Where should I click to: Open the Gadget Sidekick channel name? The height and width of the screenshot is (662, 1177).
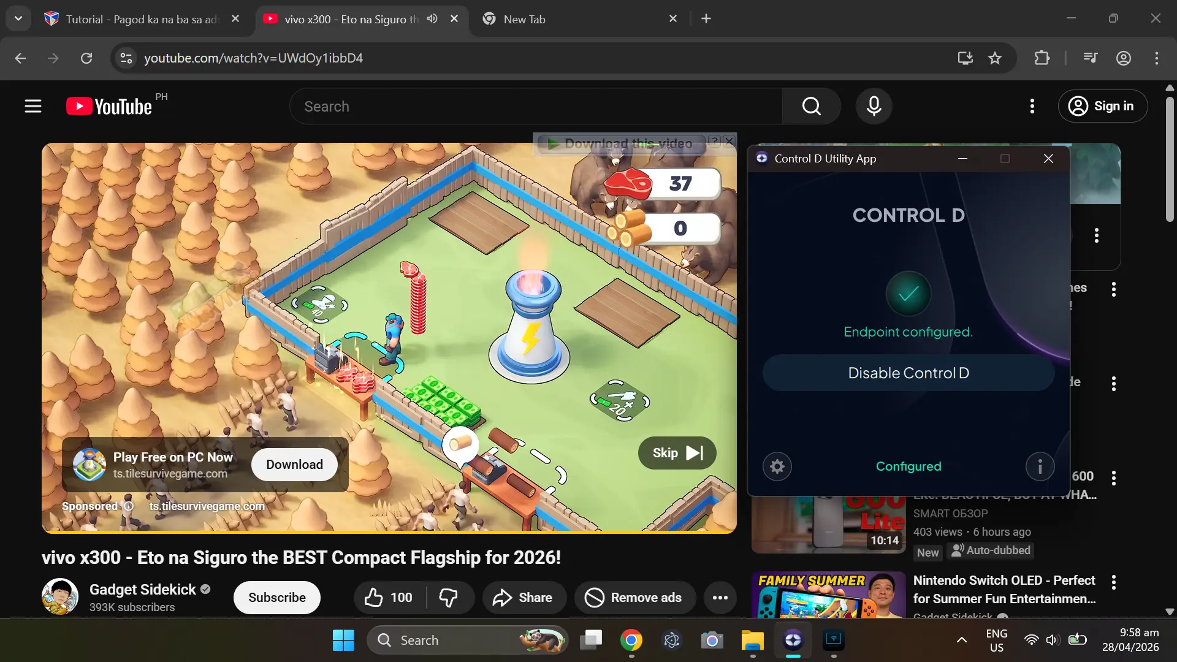(142, 590)
